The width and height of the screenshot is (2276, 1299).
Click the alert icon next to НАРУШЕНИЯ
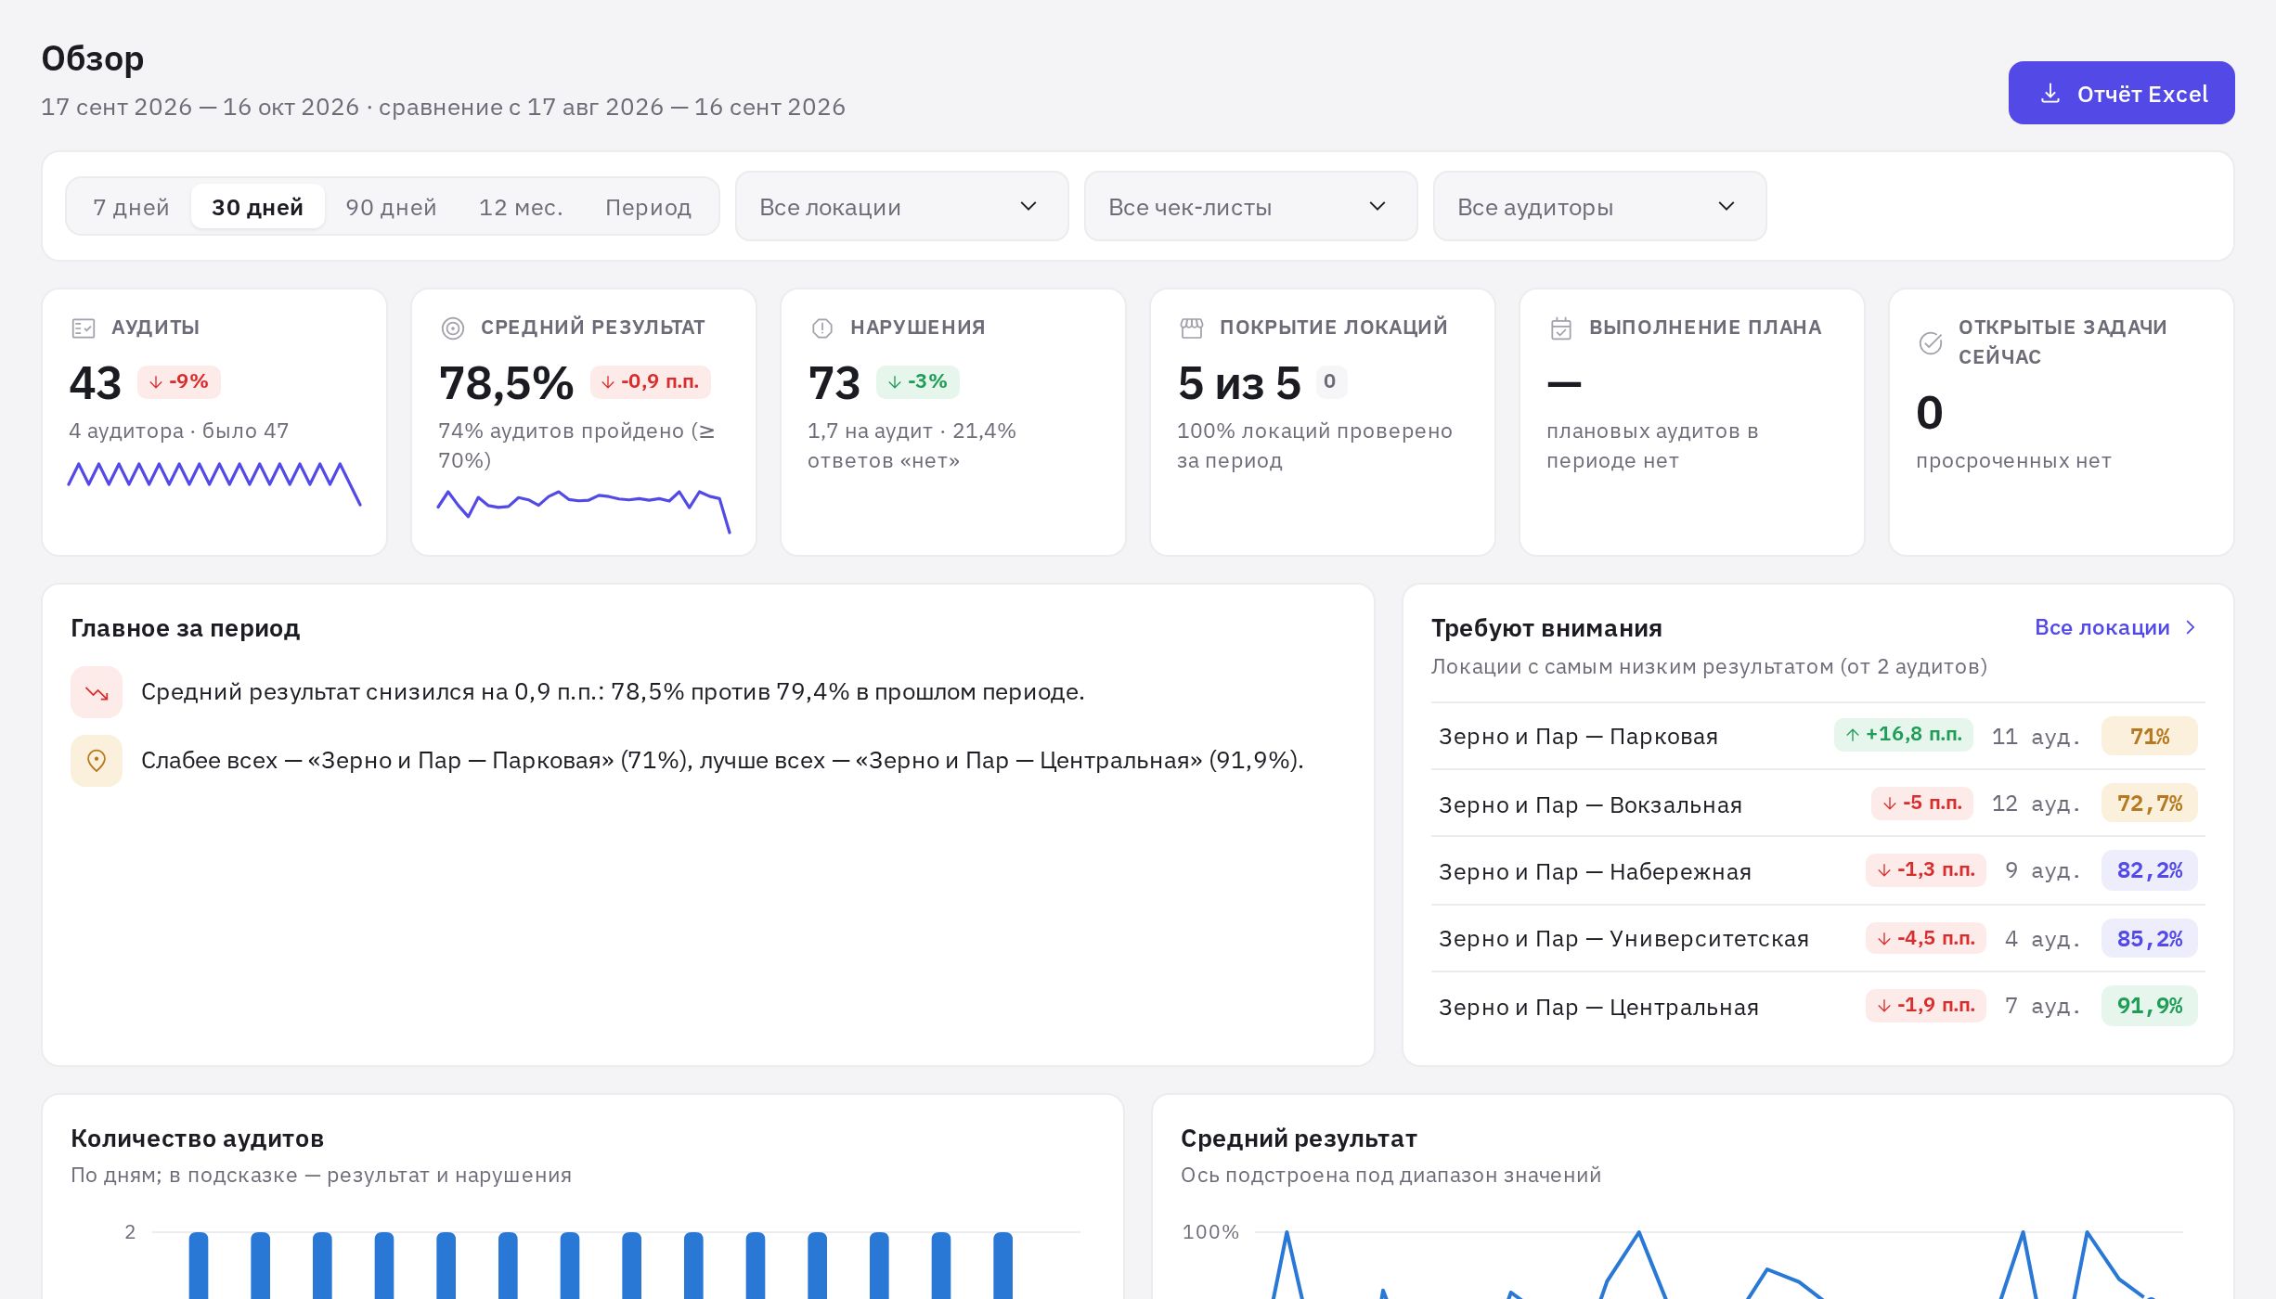point(822,328)
